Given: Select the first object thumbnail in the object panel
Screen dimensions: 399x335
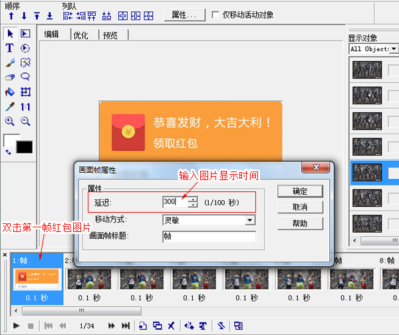Looking at the screenshot, I should (x=367, y=70).
